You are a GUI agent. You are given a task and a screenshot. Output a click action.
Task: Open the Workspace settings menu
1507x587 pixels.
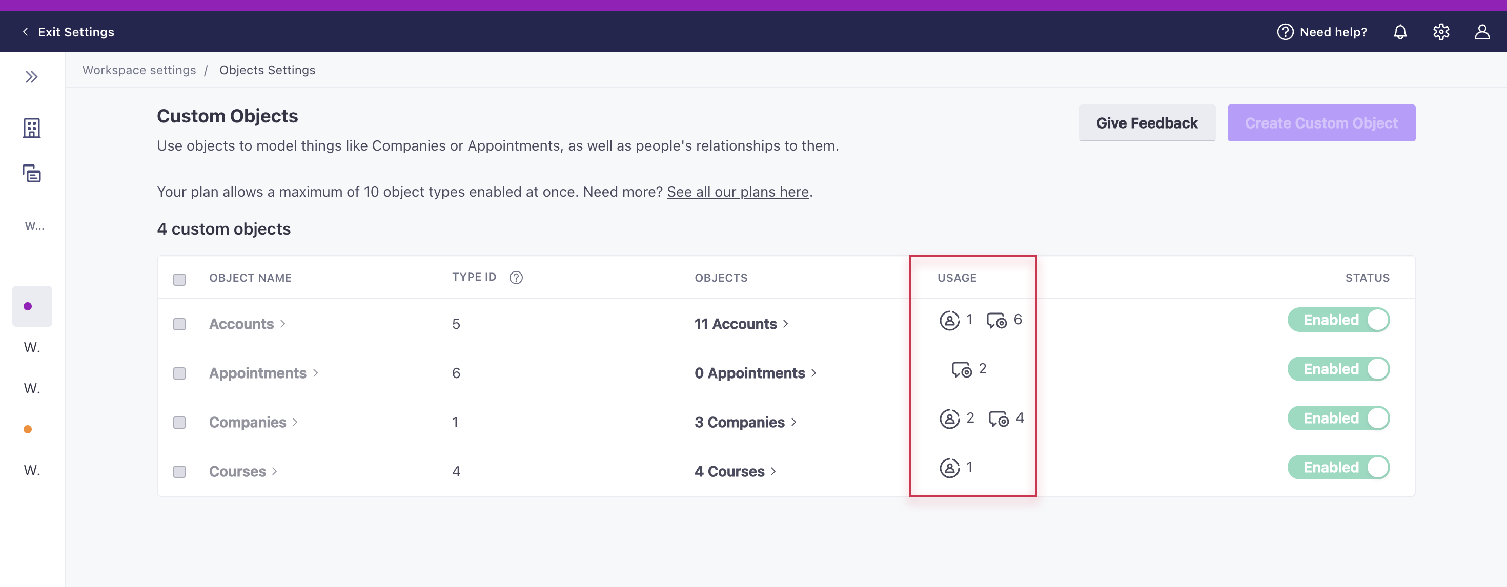click(x=138, y=69)
